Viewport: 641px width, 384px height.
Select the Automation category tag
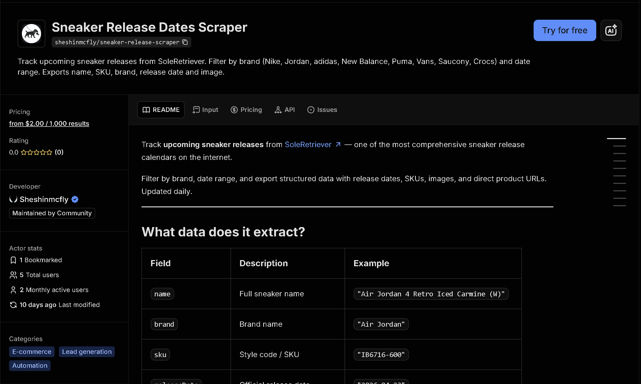tap(30, 366)
